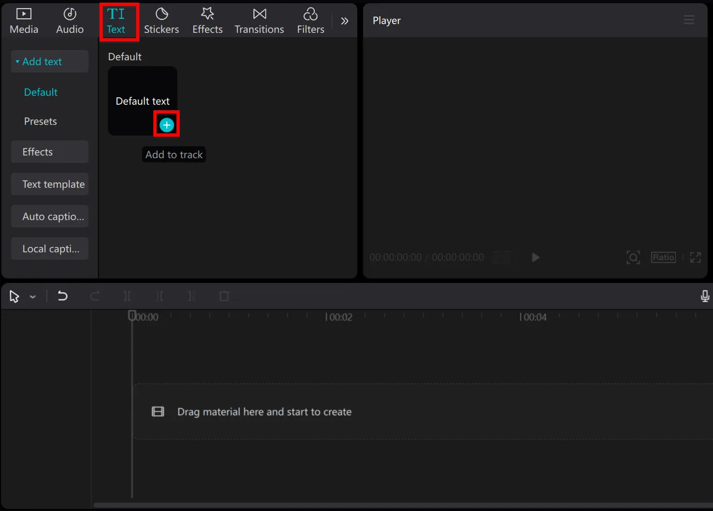713x511 pixels.
Task: Open the selection tool dropdown arrow
Action: tap(33, 296)
